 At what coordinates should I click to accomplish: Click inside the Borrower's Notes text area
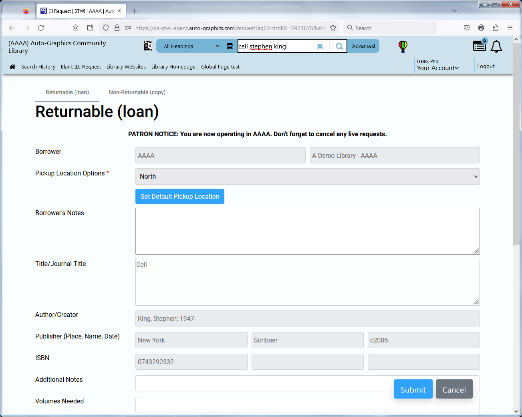(x=308, y=231)
